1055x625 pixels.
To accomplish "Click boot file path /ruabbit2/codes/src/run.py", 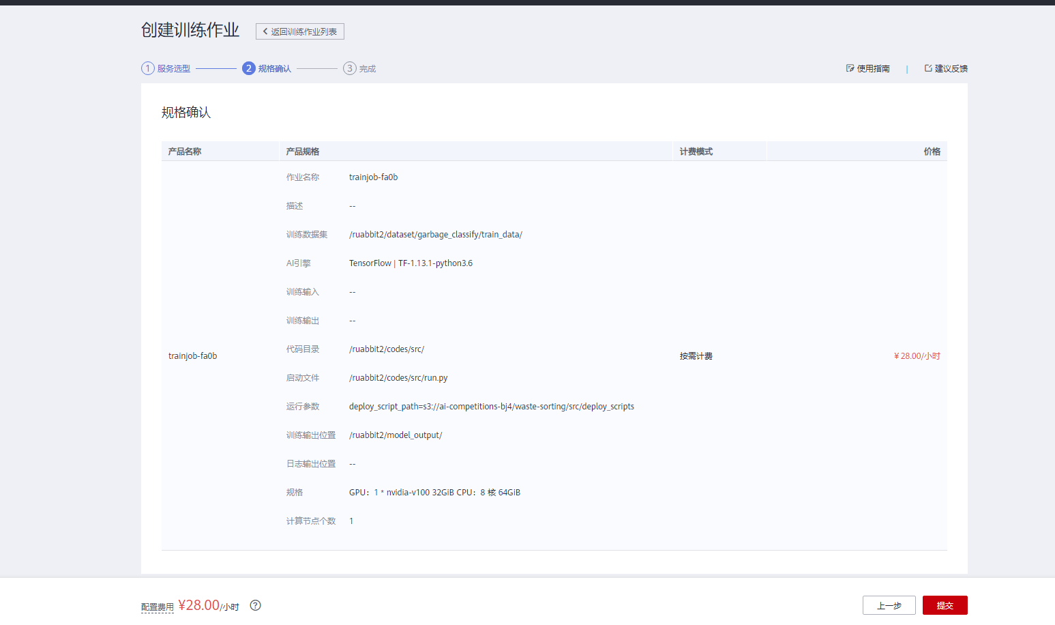I will pyautogui.click(x=398, y=378).
